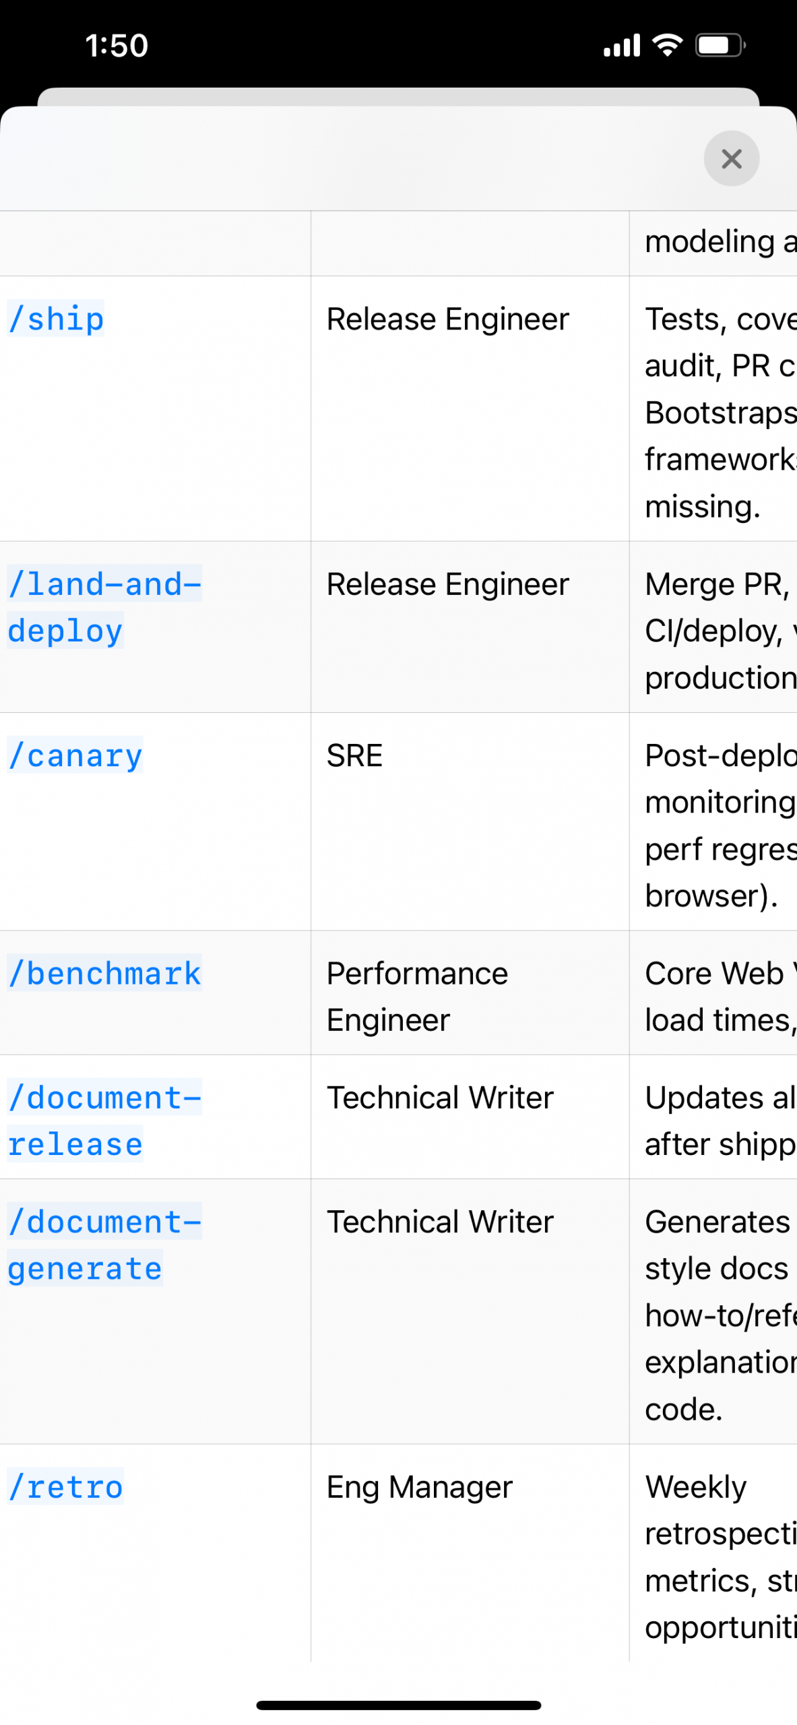Open the /ship command link
This screenshot has width=797, height=1725.
(56, 318)
